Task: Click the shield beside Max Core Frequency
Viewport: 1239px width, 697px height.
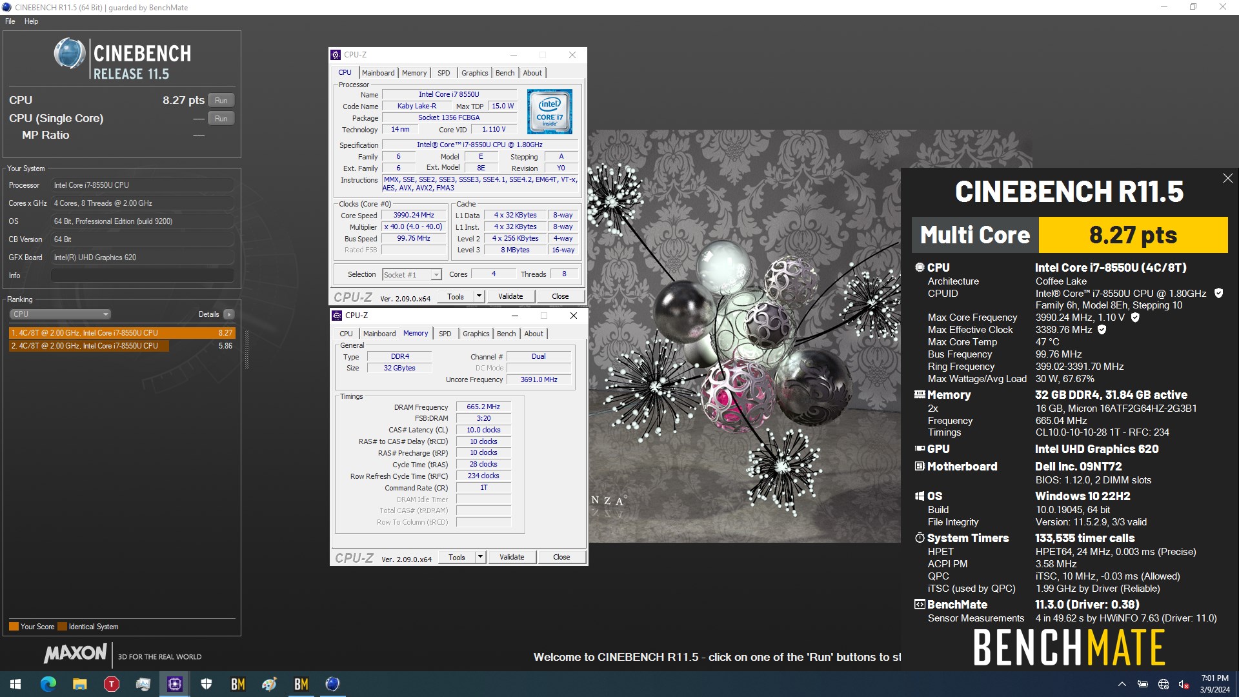Action: pyautogui.click(x=1135, y=318)
